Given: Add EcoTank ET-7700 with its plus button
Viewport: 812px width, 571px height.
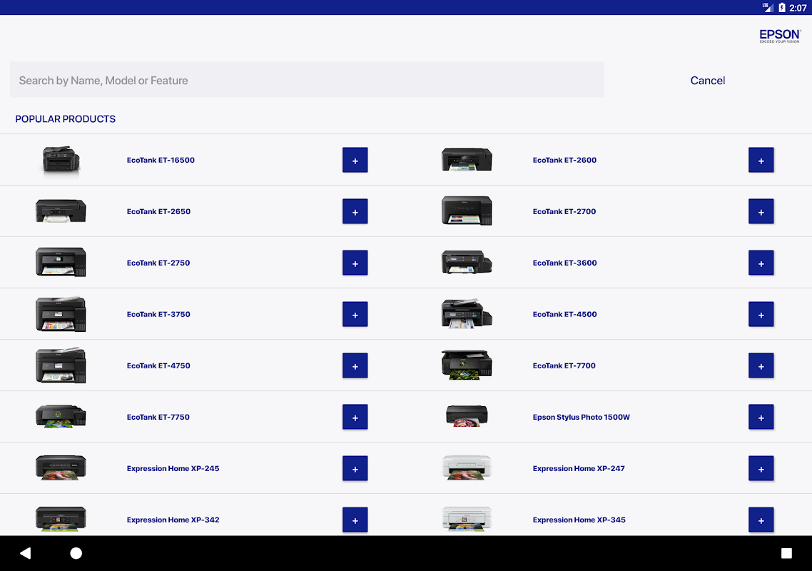Looking at the screenshot, I should click(x=761, y=365).
